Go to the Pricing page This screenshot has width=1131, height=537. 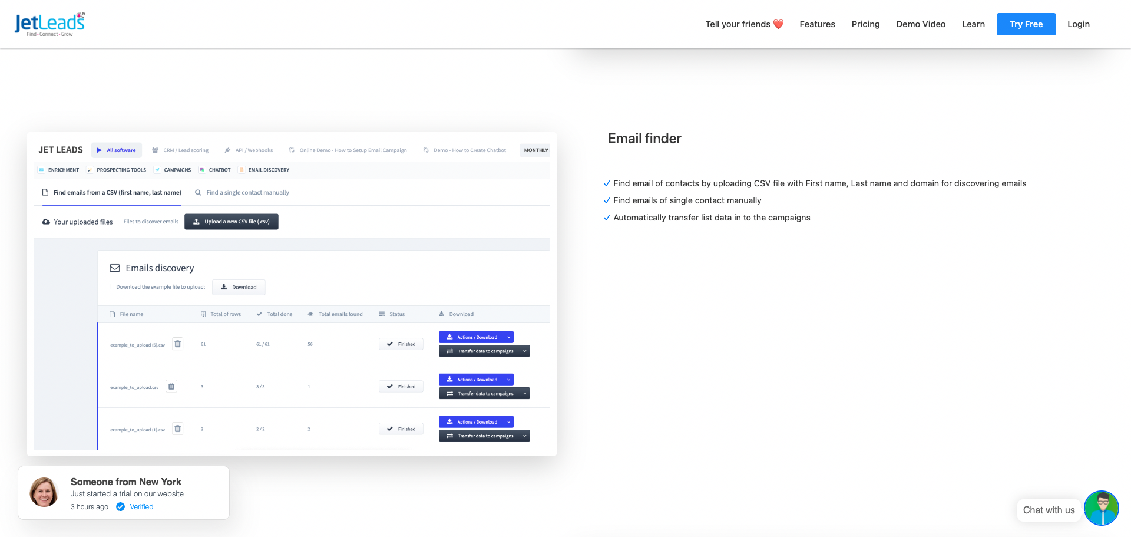pyautogui.click(x=865, y=24)
